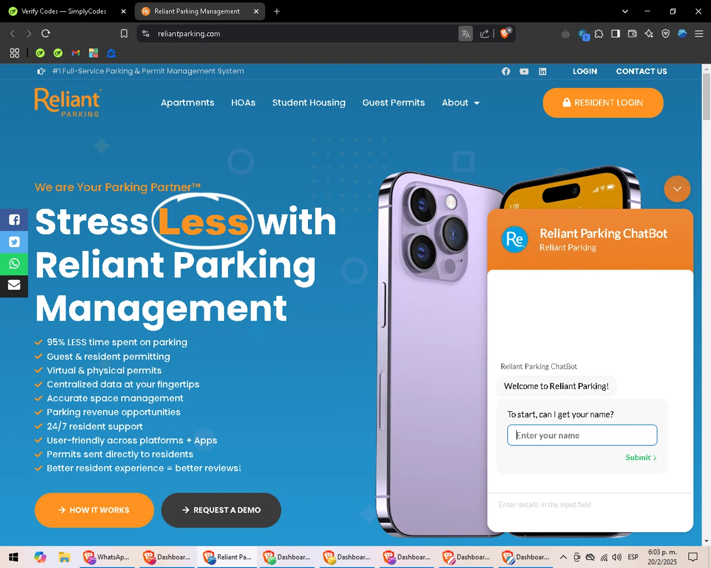Open volume control in system tray
This screenshot has width=711, height=568.
[x=617, y=557]
